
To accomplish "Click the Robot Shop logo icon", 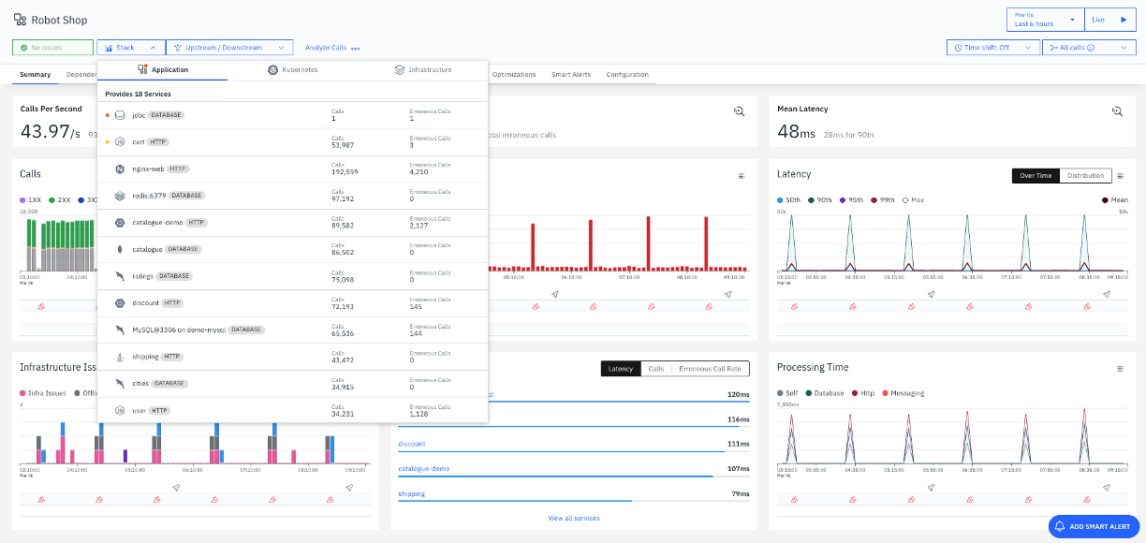I will [18, 19].
